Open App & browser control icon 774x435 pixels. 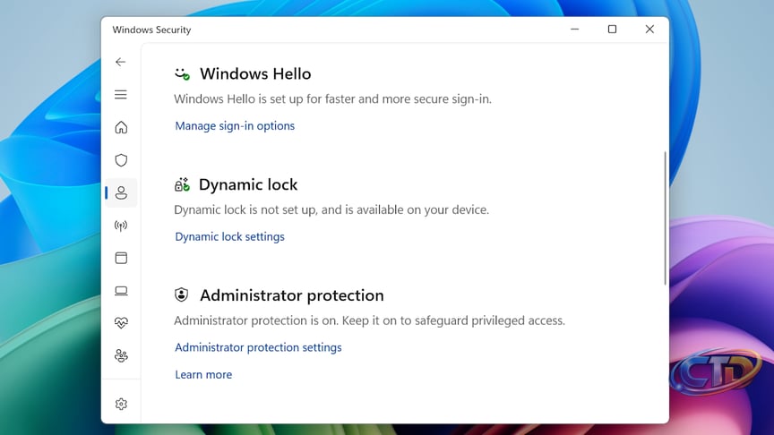click(x=121, y=258)
